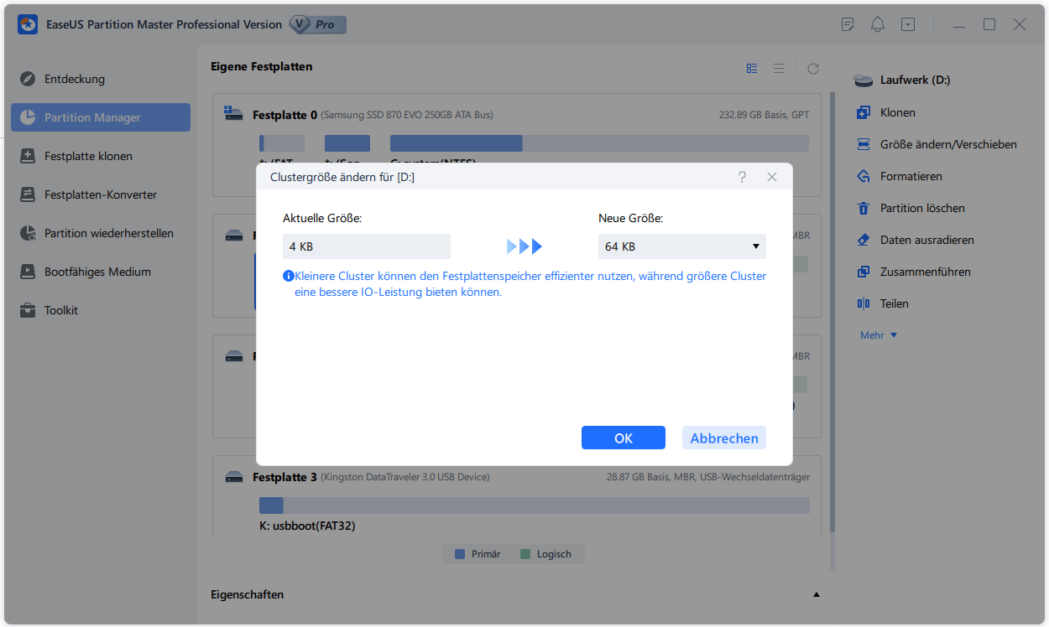
Task: Click the Primär legend color swatch
Action: 459,554
